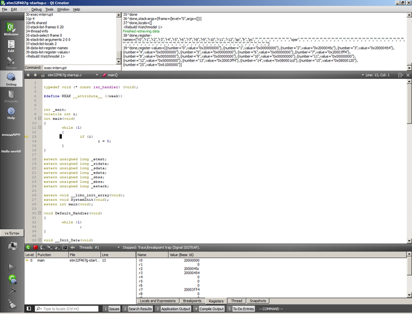The image size is (412, 314).
Task: Open Help mode in sidebar
Action: pos(11,112)
